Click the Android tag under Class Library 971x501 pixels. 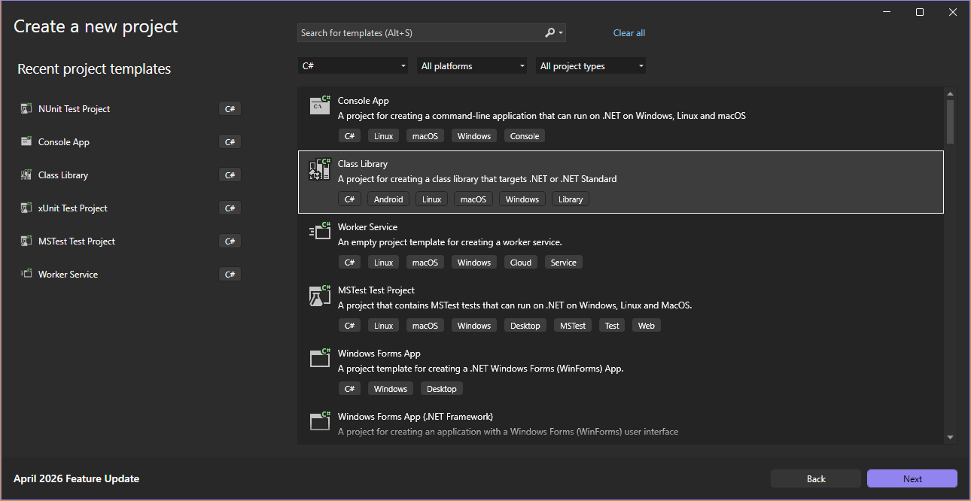pyautogui.click(x=388, y=199)
